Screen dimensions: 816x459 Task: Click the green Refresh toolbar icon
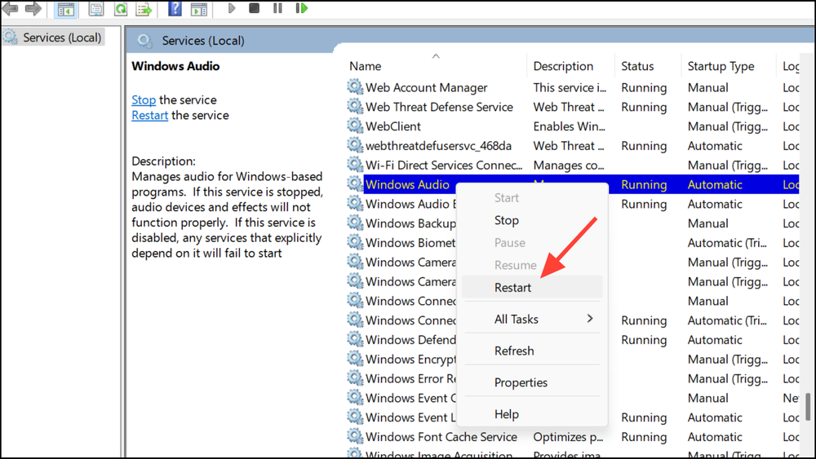coord(121,9)
